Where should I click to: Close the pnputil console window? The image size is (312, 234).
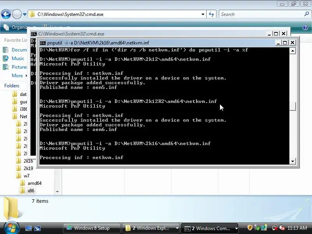pyautogui.click(x=292, y=43)
